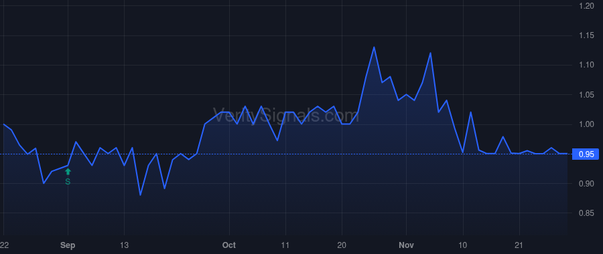
Task: Select the blue 0.95 current price label
Action: pos(586,154)
